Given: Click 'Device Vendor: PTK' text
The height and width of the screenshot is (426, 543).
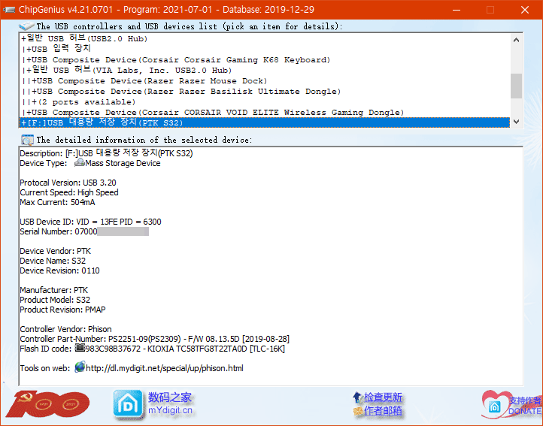Looking at the screenshot, I should coord(56,251).
